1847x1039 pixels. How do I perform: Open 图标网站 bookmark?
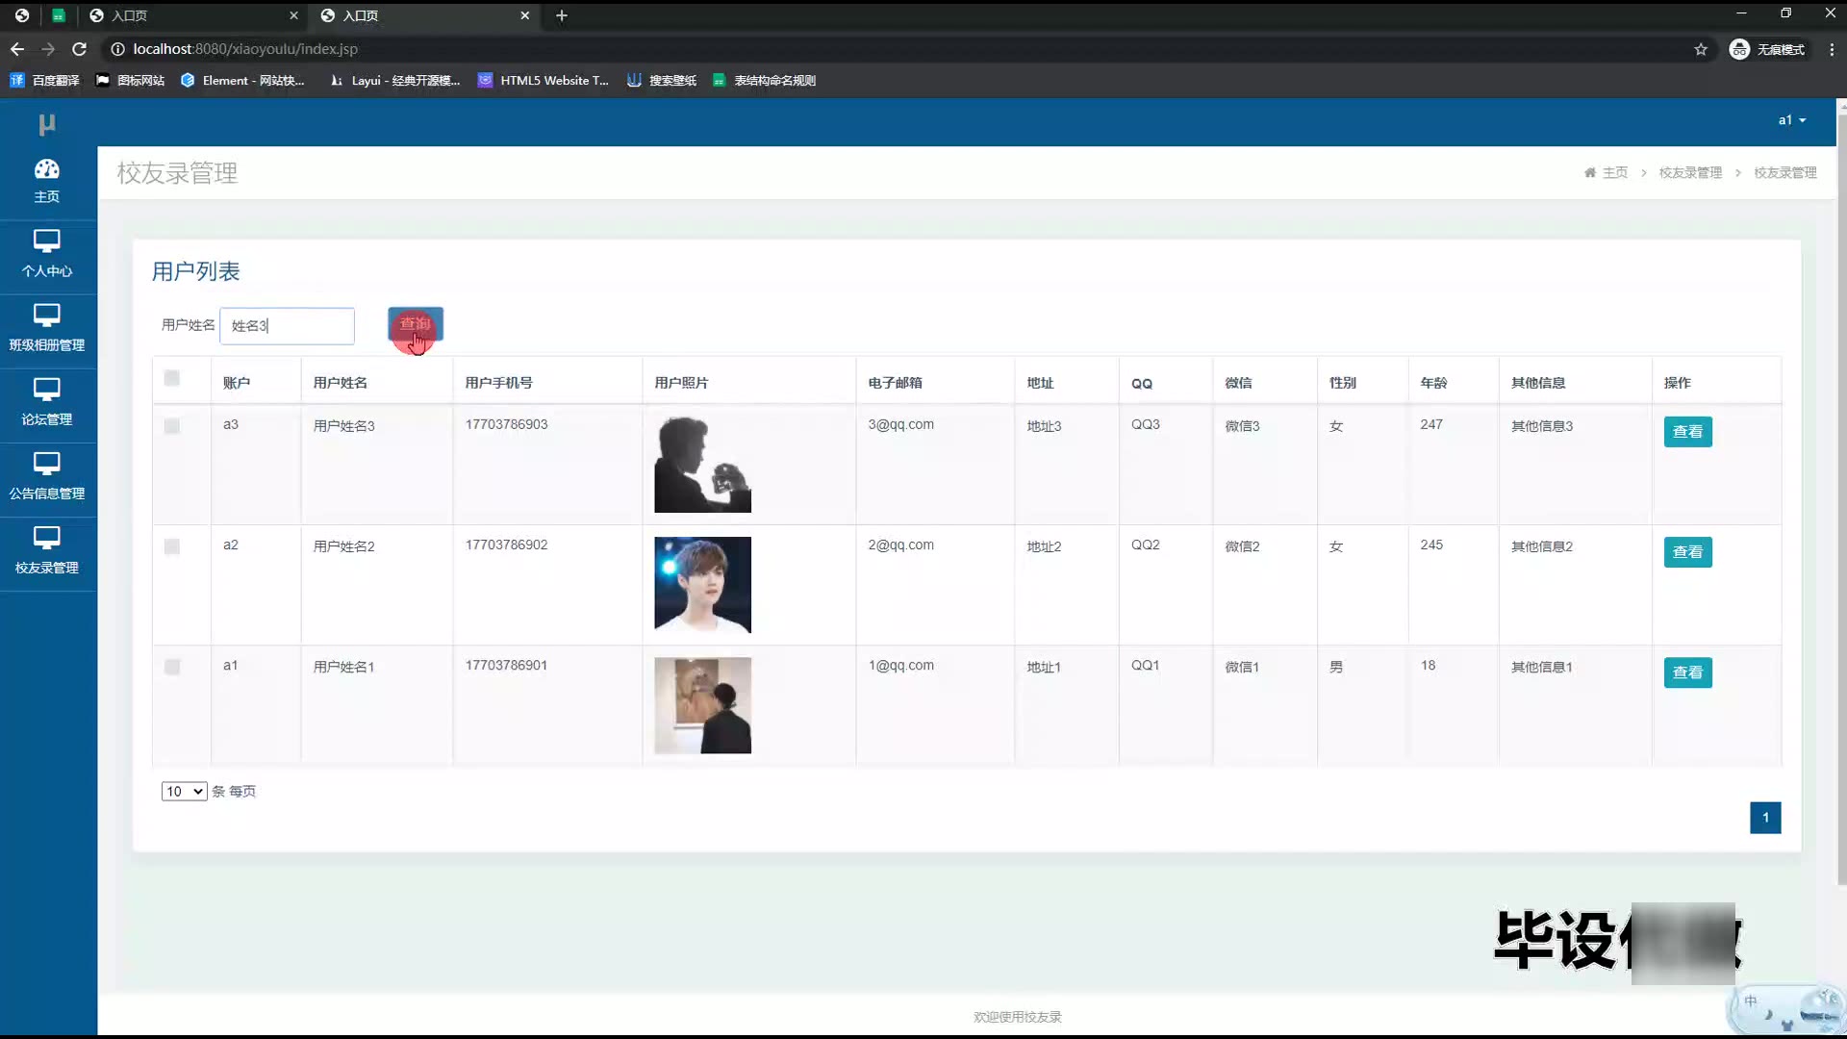[x=130, y=81]
